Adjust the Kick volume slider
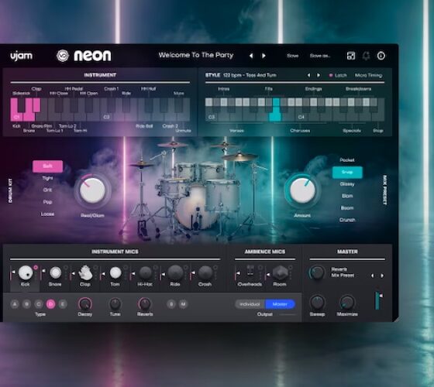 click(12, 273)
